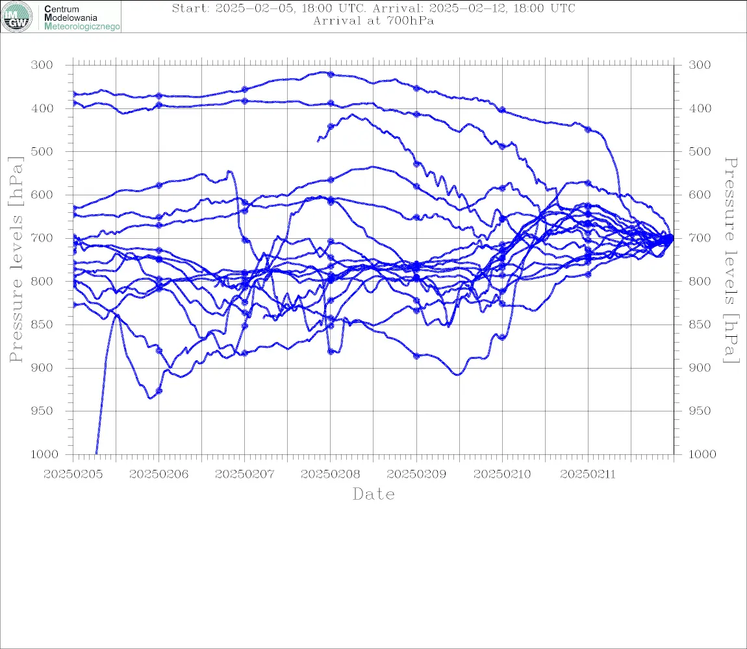Click the right axis 800 label
The height and width of the screenshot is (649, 747).
pyautogui.click(x=700, y=282)
